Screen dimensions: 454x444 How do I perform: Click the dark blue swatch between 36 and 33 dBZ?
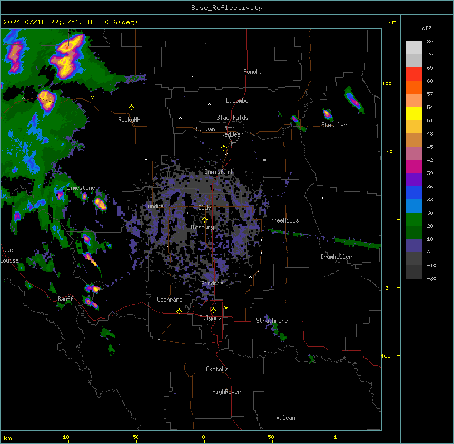414,193
